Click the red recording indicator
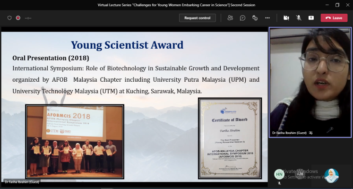 (x=18, y=18)
